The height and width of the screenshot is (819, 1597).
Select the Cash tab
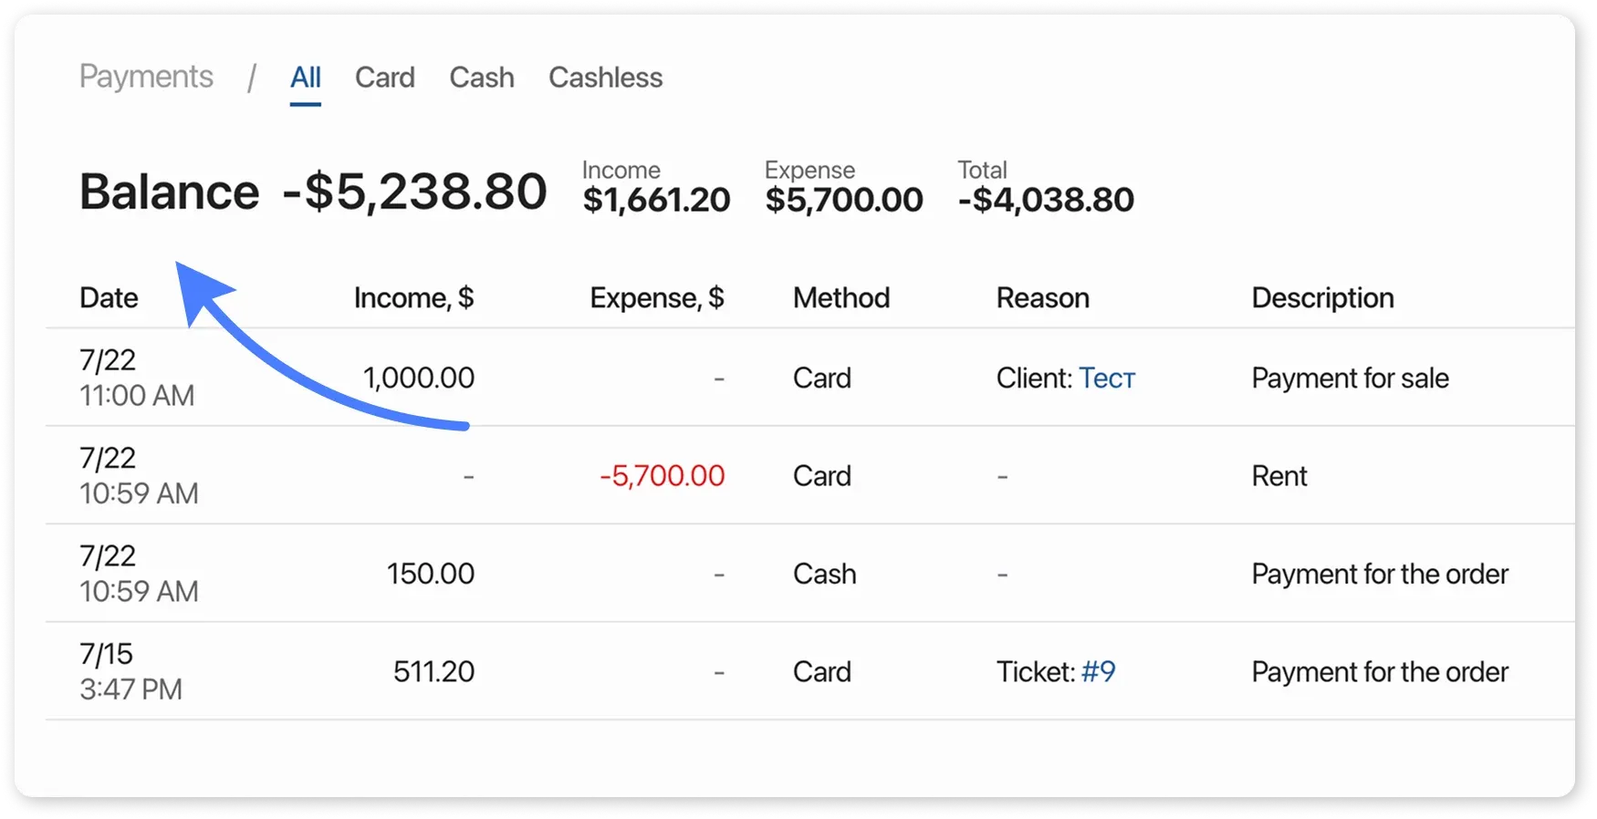click(x=481, y=78)
